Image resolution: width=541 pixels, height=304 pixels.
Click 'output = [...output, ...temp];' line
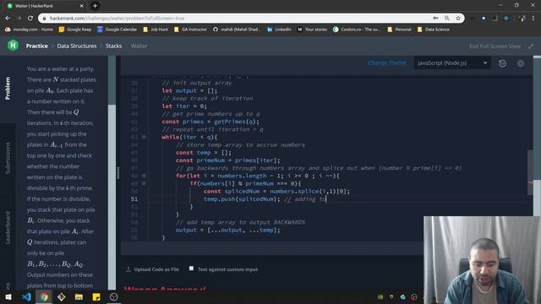[228, 230]
